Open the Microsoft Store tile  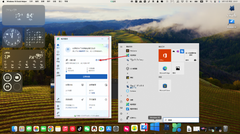tap(165, 86)
